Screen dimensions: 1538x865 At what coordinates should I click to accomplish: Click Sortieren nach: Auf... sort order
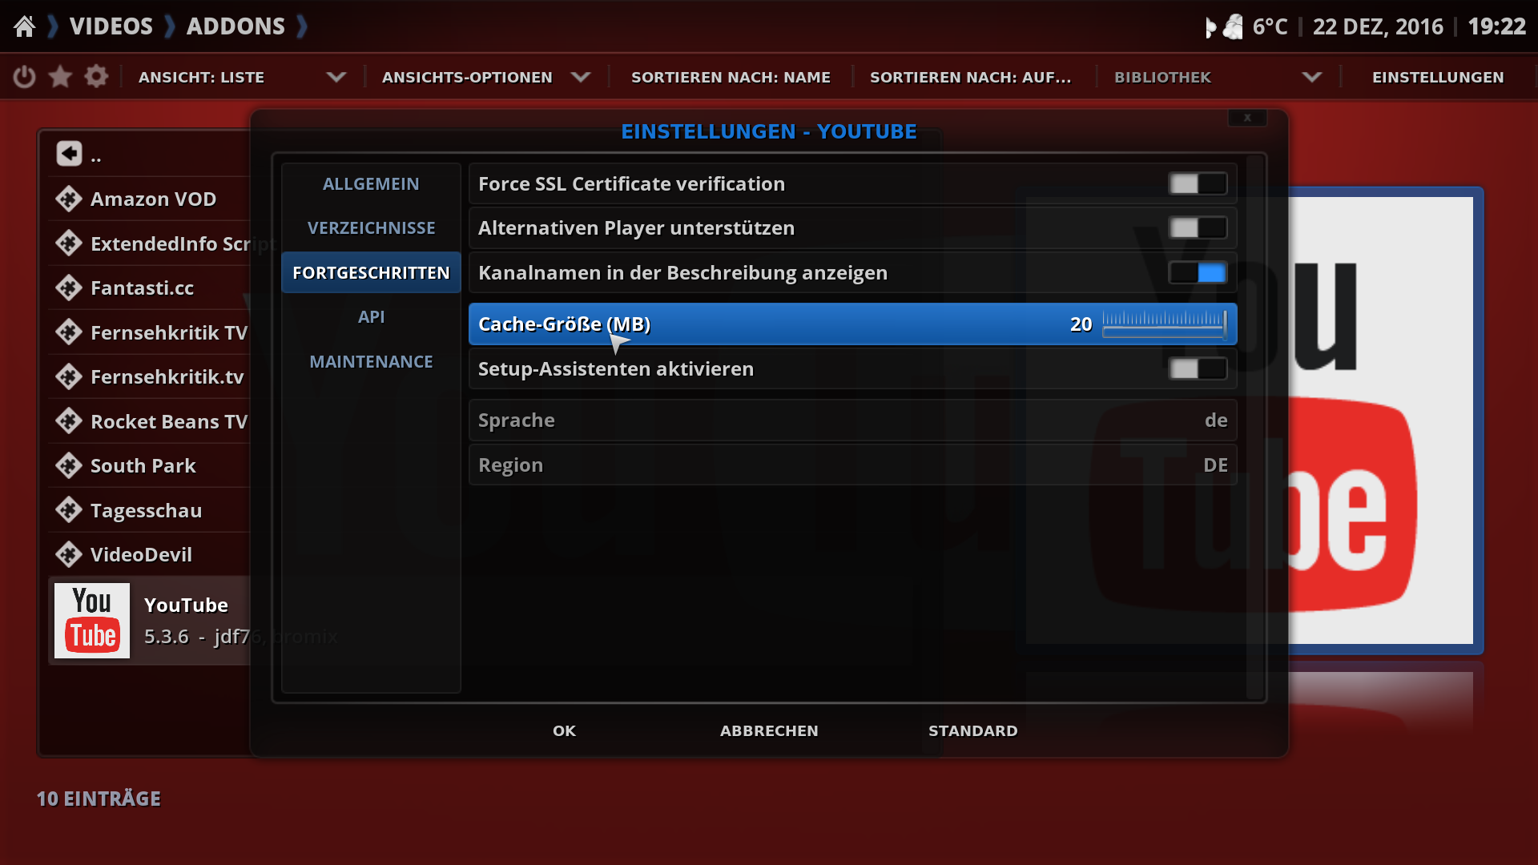coord(970,78)
